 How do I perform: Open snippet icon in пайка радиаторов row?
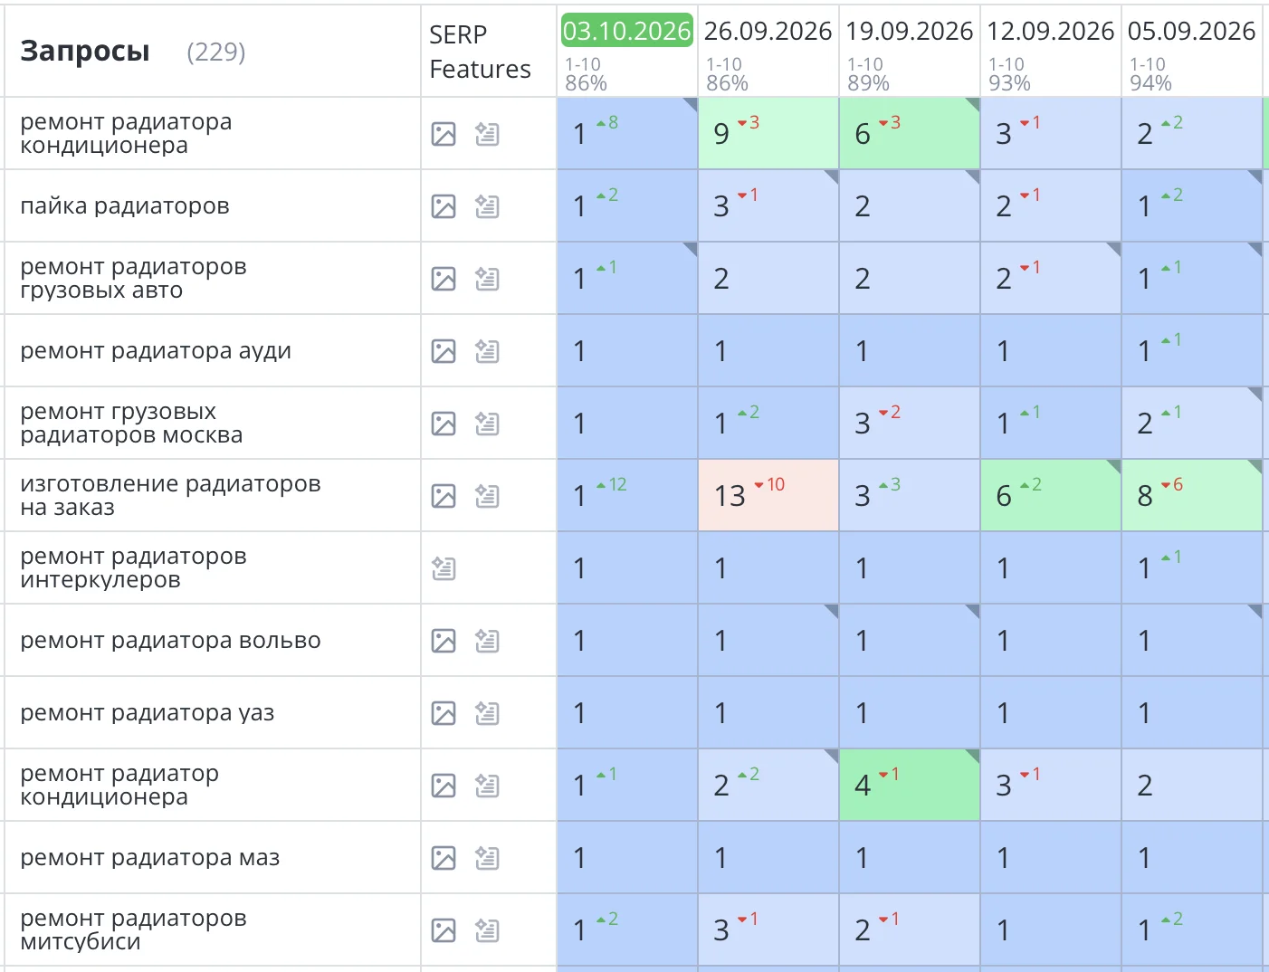click(x=487, y=206)
